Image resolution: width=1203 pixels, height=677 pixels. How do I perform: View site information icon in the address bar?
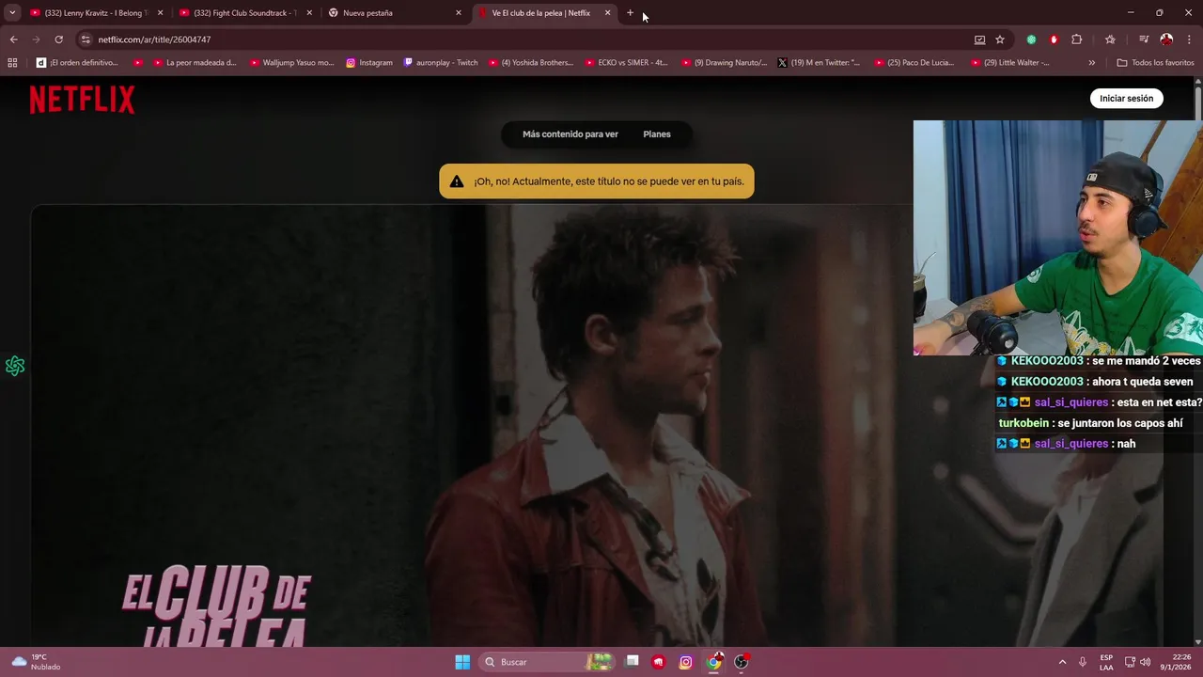(x=86, y=39)
